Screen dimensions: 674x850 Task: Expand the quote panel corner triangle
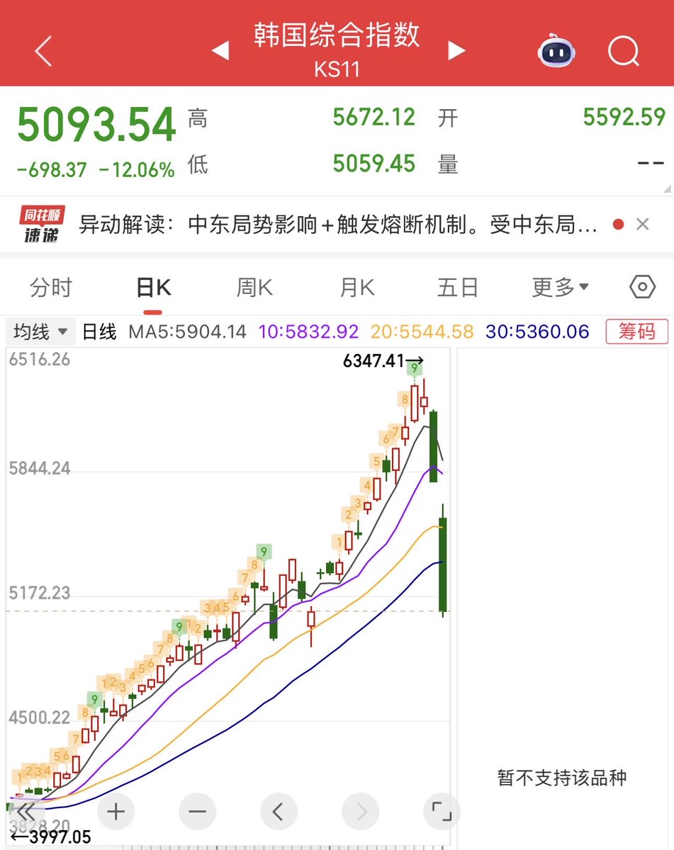(x=667, y=188)
